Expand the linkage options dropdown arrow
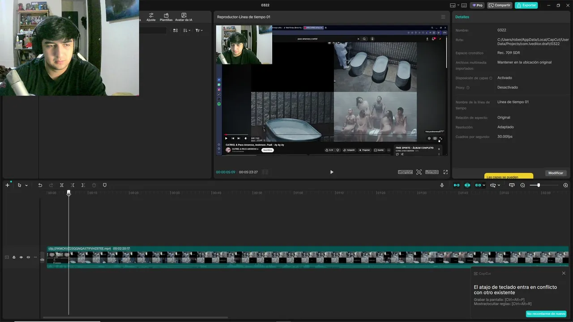This screenshot has height=322, width=573. (x=484, y=185)
